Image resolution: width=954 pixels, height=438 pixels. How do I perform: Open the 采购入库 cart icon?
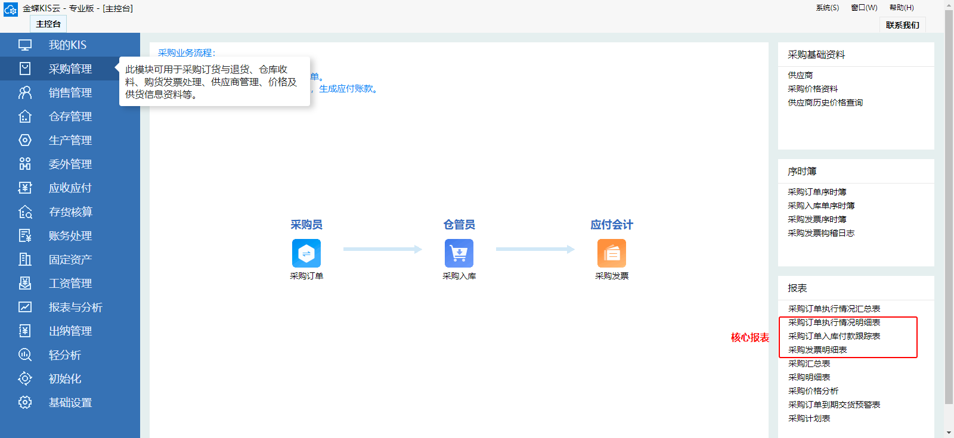click(459, 253)
